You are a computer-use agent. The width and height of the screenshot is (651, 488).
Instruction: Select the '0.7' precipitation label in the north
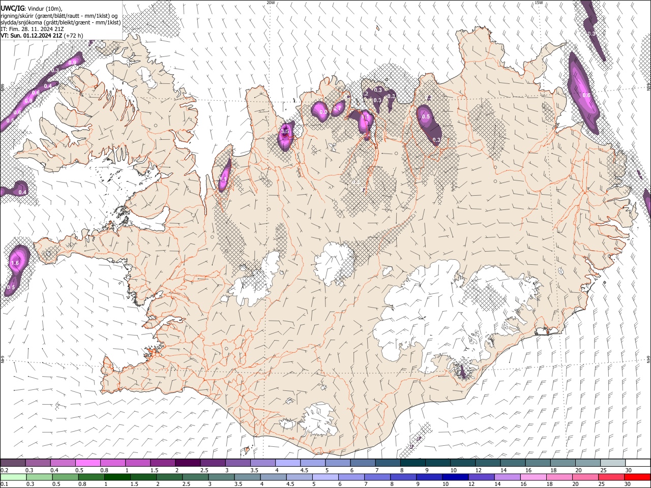(337, 109)
